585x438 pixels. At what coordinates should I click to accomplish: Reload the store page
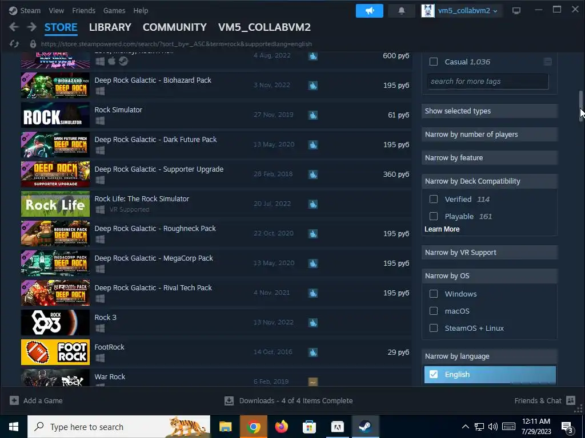pos(14,44)
